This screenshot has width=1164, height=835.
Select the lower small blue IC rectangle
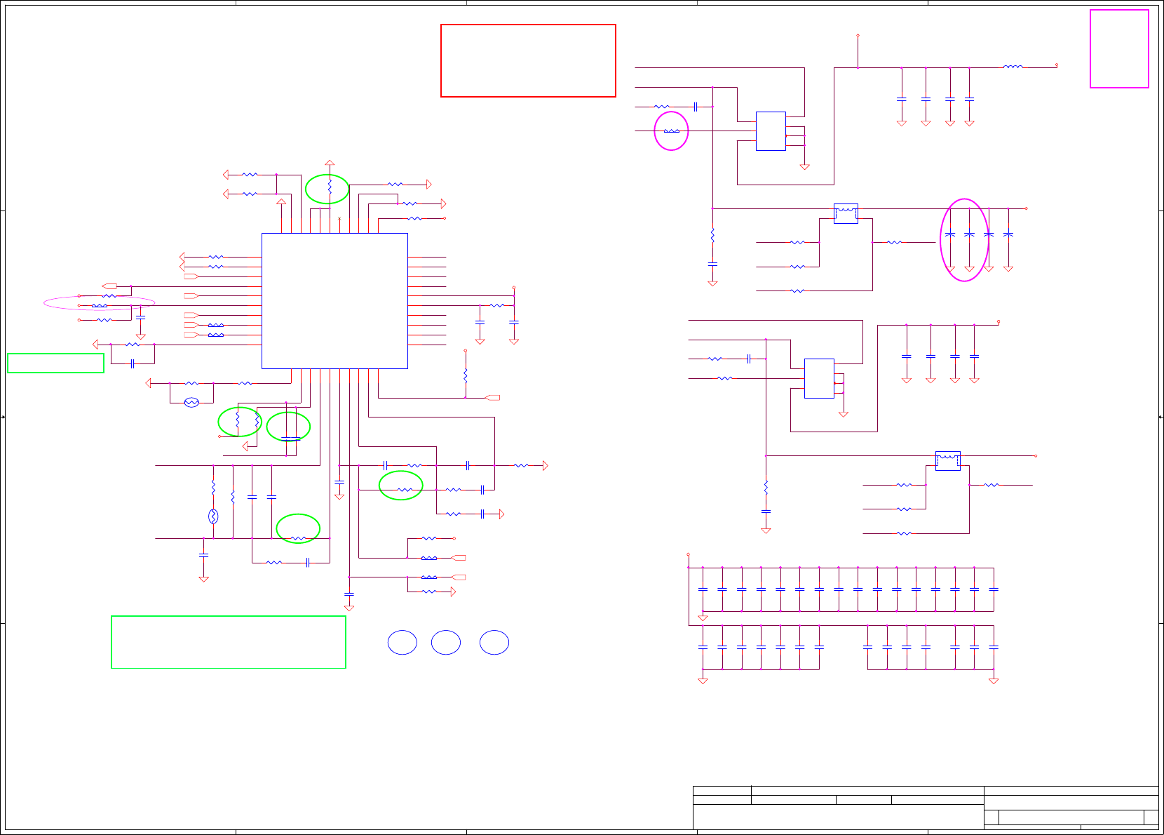pyautogui.click(x=819, y=378)
